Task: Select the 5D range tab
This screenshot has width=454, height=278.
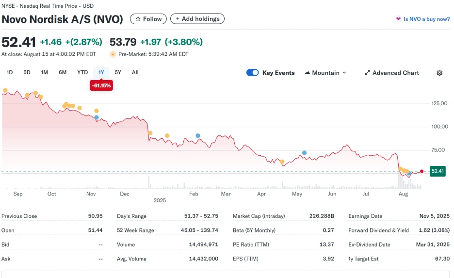Action: coord(27,72)
